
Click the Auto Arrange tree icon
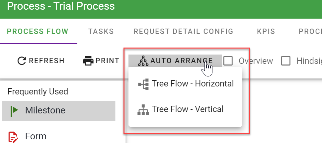[x=143, y=61]
